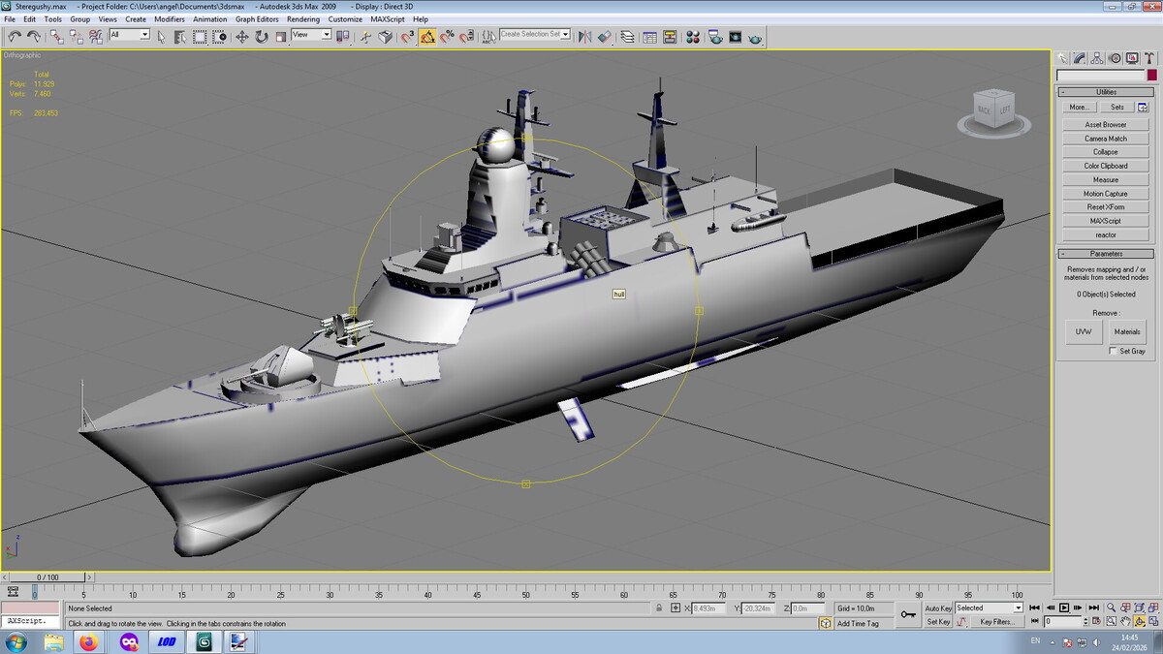Viewport: 1163px width, 654px height.
Task: Click the Reset XForm utility button
Action: click(x=1105, y=207)
